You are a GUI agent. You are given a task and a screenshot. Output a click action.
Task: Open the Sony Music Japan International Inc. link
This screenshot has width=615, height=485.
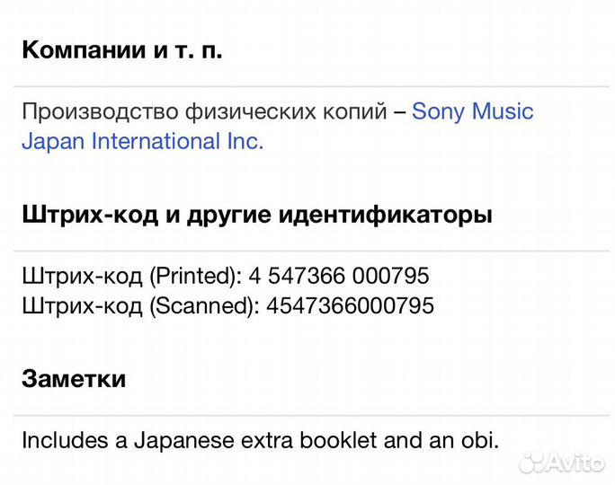click(x=472, y=112)
